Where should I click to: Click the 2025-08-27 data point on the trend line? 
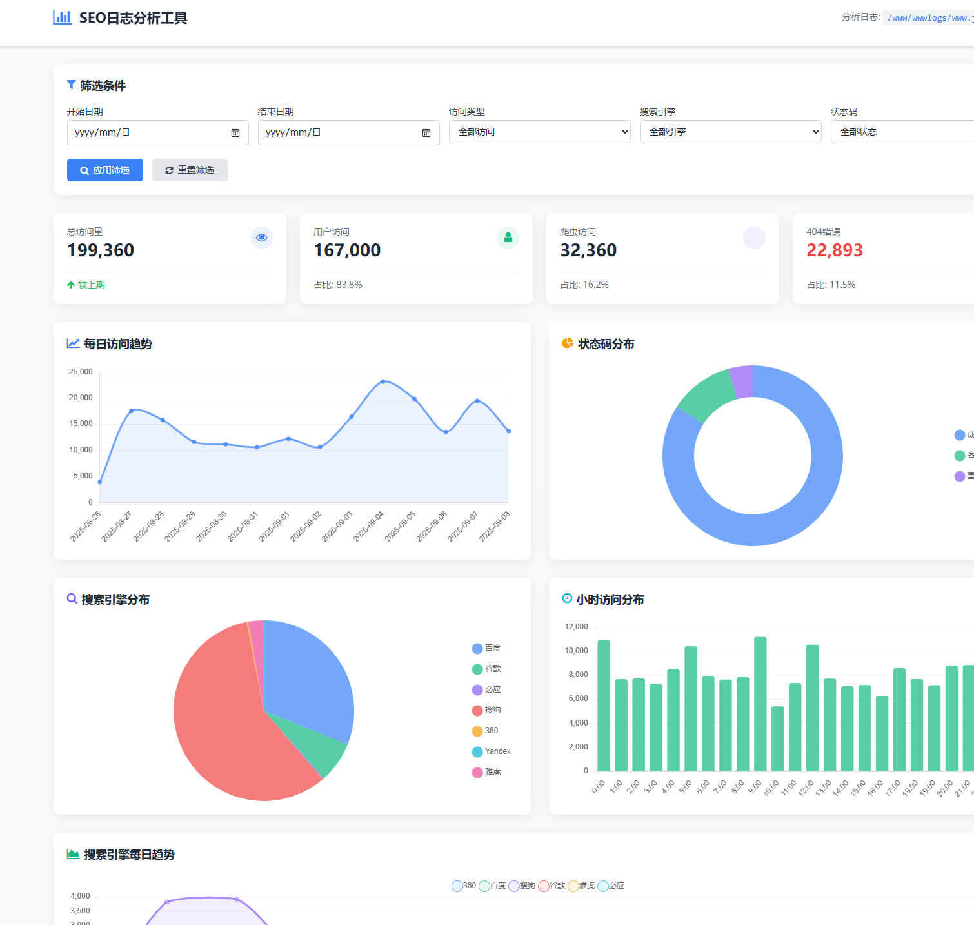click(132, 411)
